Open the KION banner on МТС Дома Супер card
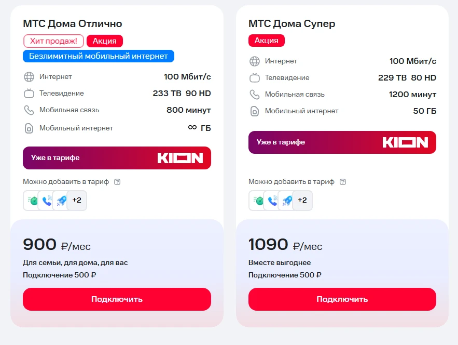The height and width of the screenshot is (345, 458). pyautogui.click(x=342, y=142)
